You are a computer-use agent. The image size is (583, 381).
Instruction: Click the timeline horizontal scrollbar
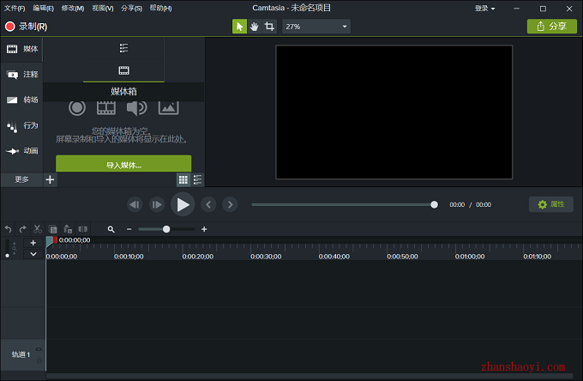click(310, 376)
